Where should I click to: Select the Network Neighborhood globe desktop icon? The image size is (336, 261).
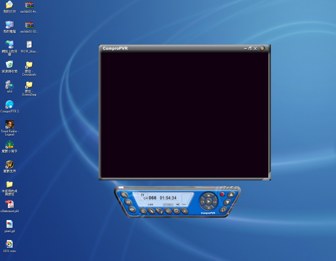coord(9,48)
